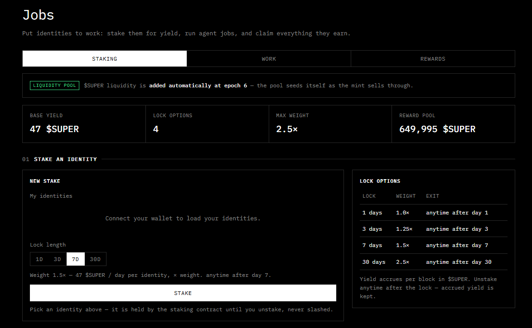Open the Work tab
Viewport: 532px width, 328px height.
pyautogui.click(x=269, y=59)
